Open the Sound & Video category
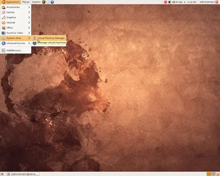This screenshot has width=220, height=176. click(x=16, y=33)
